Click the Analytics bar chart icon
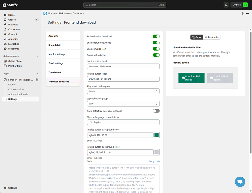The image size is (252, 193). point(5,39)
